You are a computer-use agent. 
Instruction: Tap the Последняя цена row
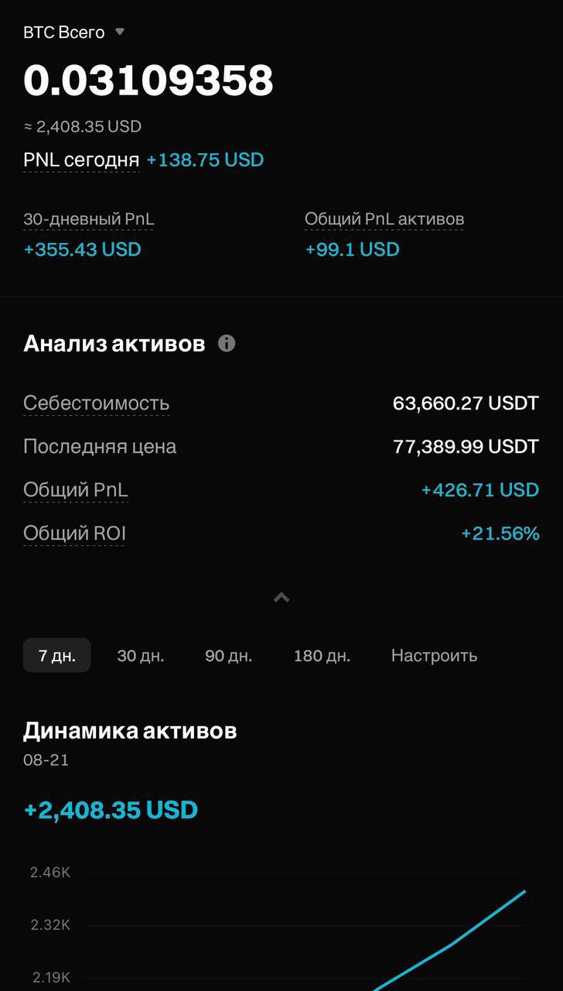click(281, 446)
